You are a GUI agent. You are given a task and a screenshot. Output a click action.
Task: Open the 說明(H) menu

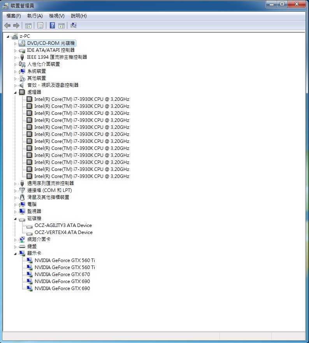click(x=79, y=16)
